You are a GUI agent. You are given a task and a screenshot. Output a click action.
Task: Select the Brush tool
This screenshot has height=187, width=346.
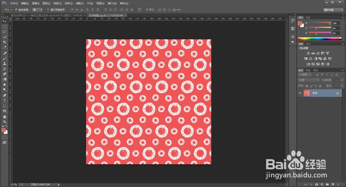click(4, 58)
